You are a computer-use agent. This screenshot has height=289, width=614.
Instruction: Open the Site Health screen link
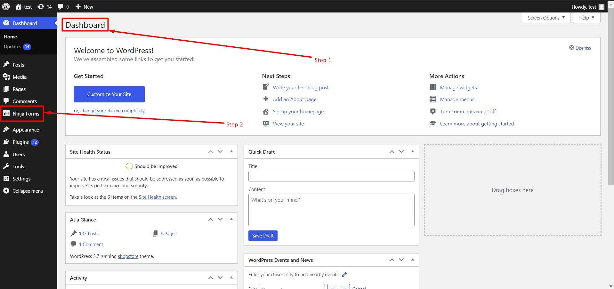tap(157, 197)
